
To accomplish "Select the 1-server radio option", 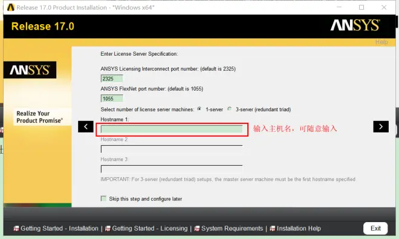I will click(x=199, y=109).
